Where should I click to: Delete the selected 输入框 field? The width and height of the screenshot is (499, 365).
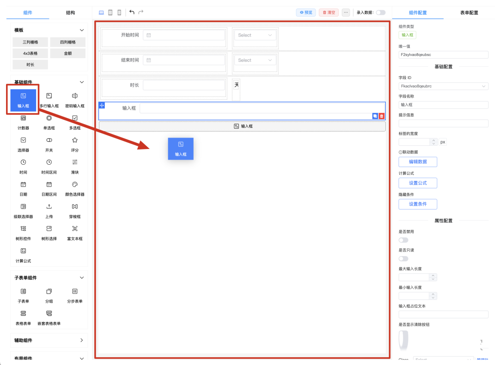click(382, 116)
